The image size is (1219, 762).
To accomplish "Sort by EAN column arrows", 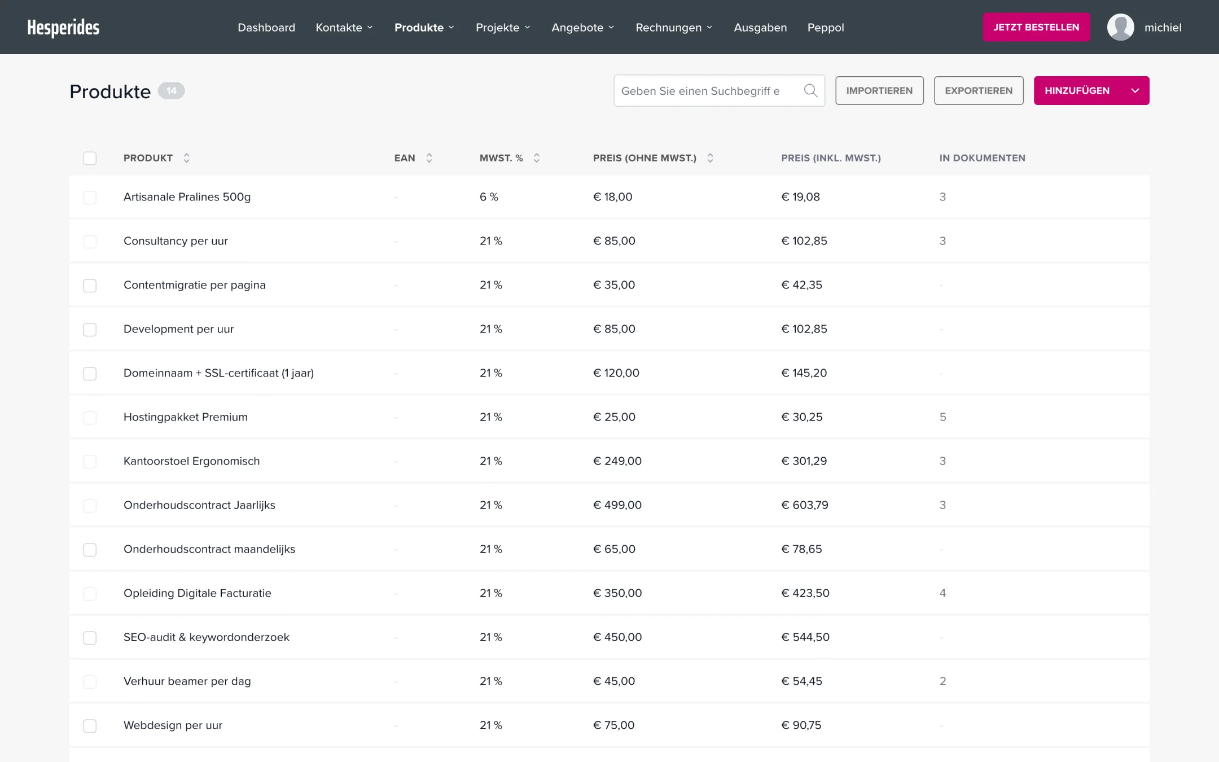I will (x=429, y=158).
